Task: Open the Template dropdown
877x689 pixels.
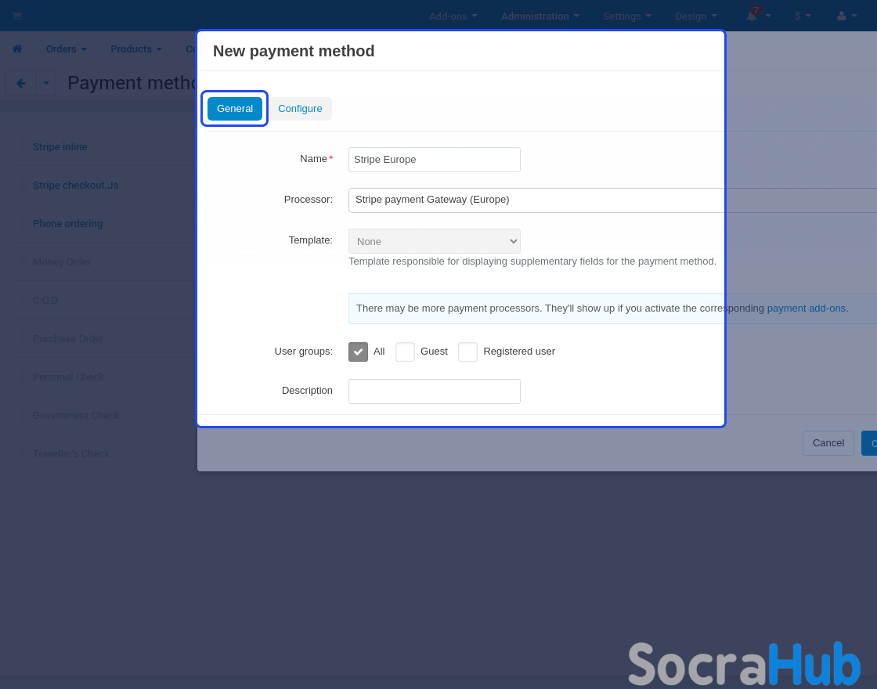Action: [434, 241]
